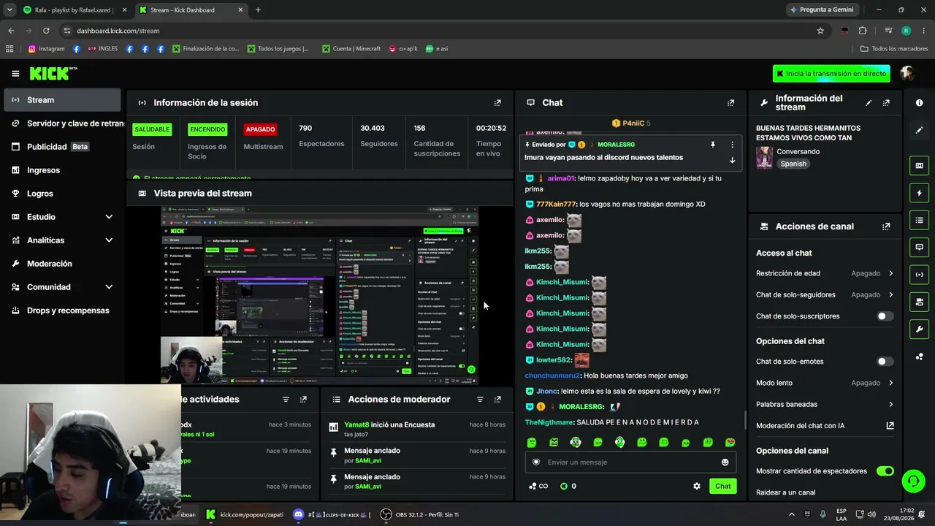Viewport: 935px width, 526px height.
Task: Pop out the Chat panel
Action: (x=730, y=103)
